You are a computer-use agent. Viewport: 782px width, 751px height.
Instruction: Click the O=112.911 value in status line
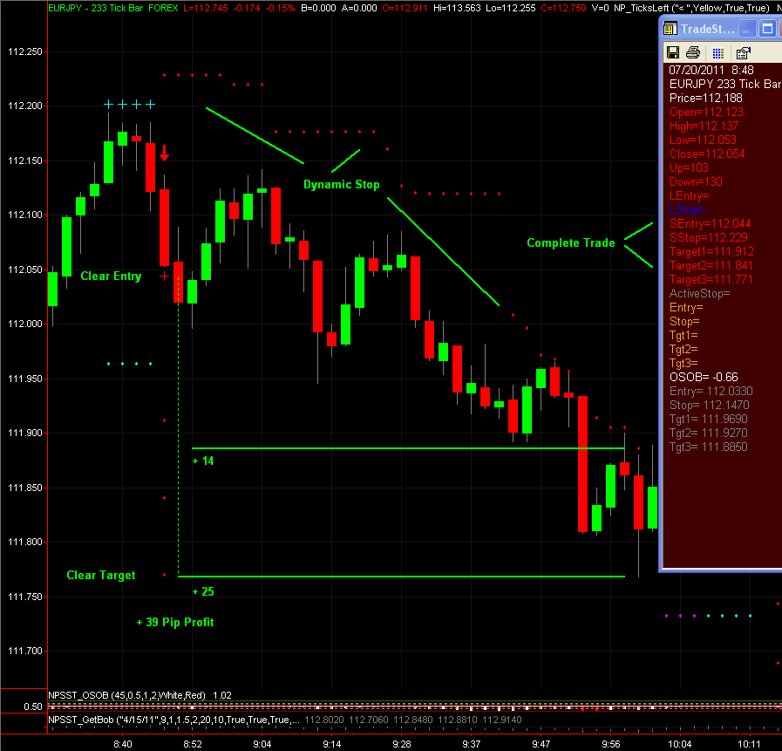click(x=405, y=8)
